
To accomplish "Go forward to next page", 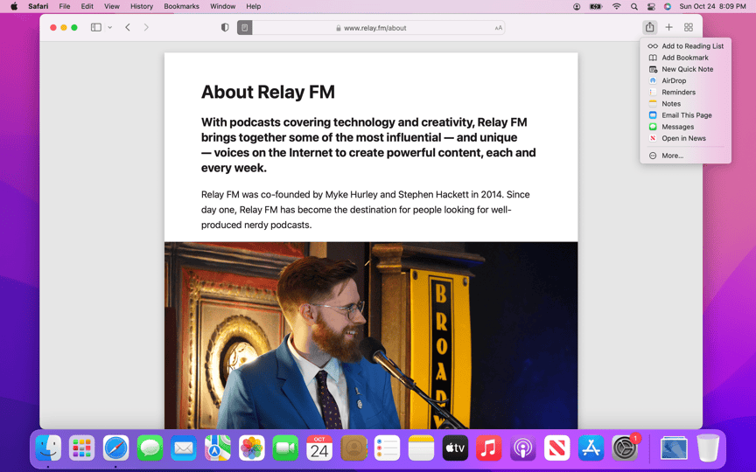I will (146, 27).
